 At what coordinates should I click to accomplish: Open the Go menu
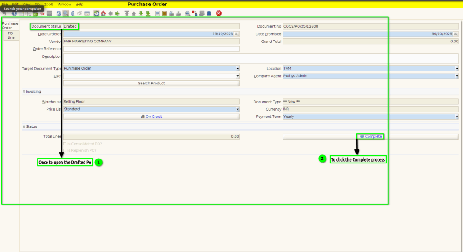click(x=37, y=4)
